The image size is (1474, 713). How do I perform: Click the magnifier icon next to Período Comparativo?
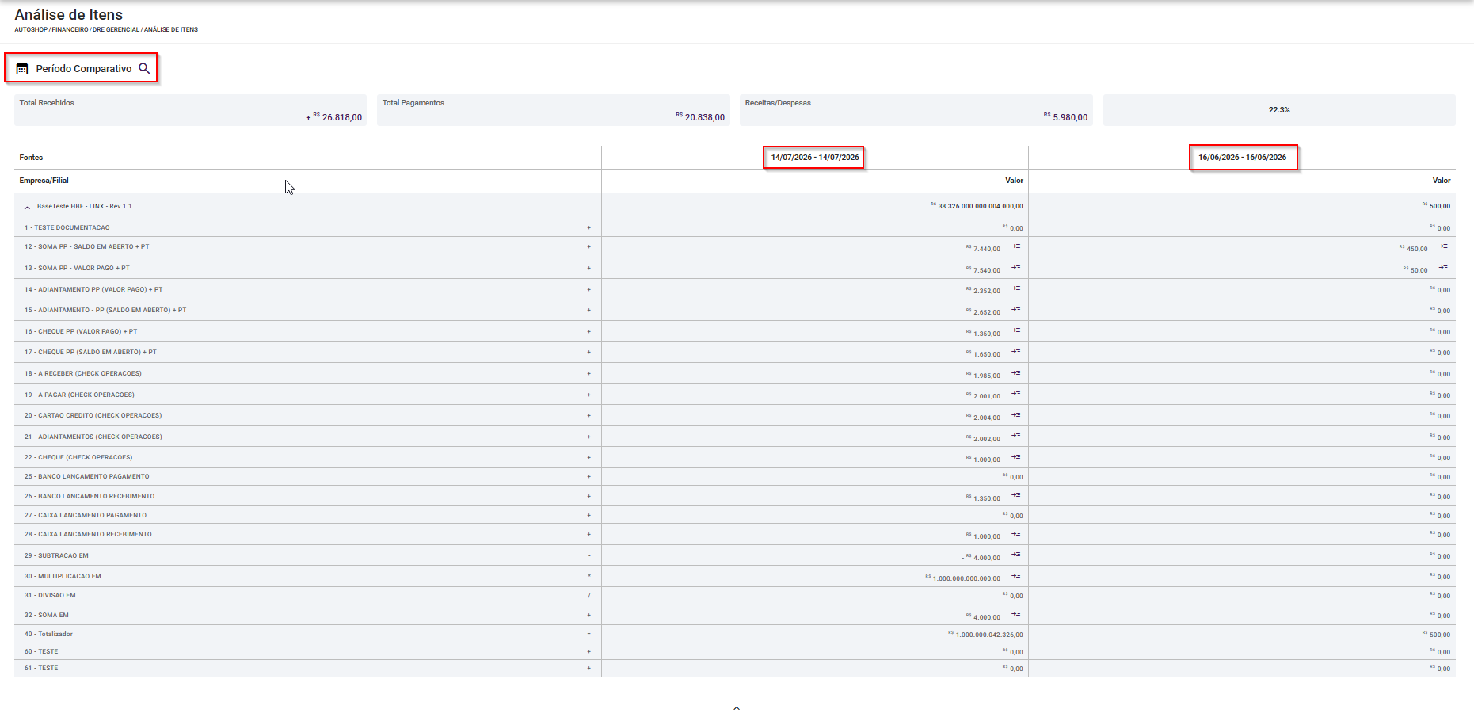coord(144,68)
